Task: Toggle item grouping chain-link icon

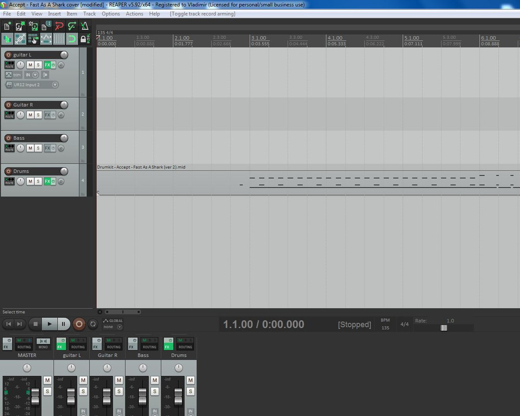Action: tap(20, 39)
